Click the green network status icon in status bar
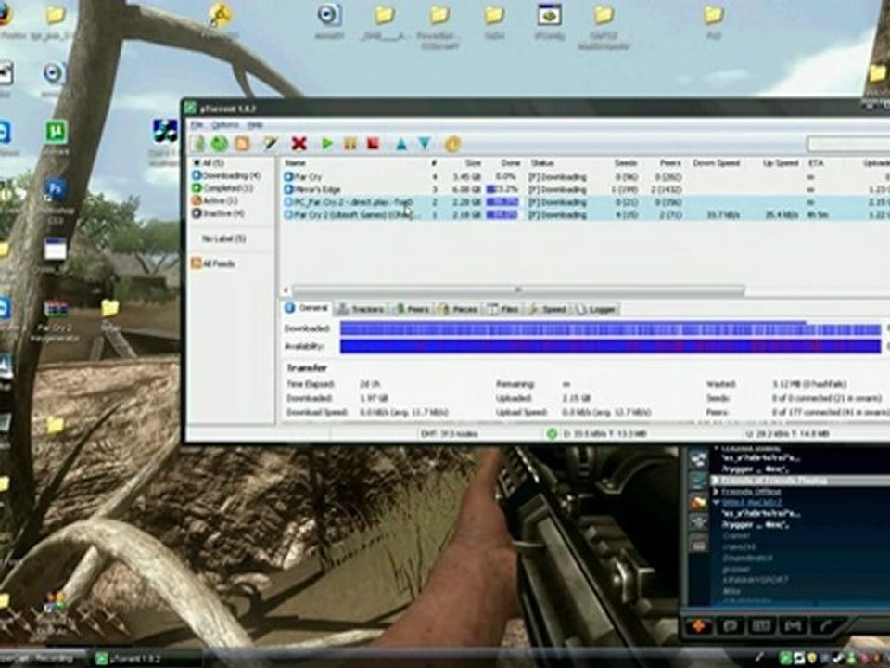890x668 pixels. coord(551,434)
